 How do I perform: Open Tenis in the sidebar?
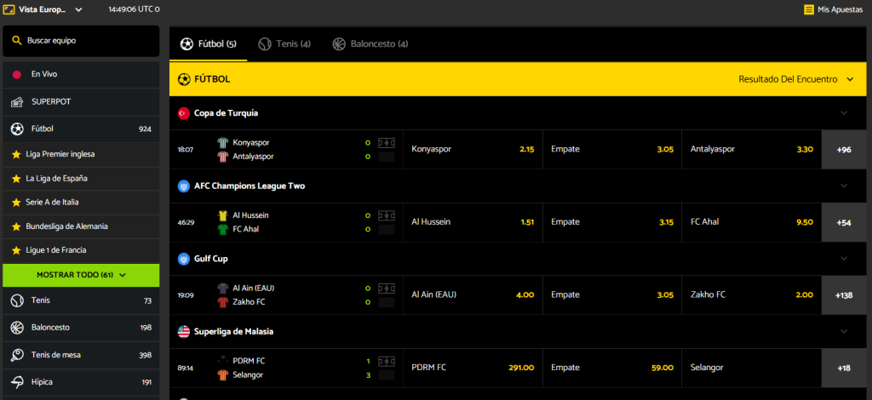click(x=81, y=300)
